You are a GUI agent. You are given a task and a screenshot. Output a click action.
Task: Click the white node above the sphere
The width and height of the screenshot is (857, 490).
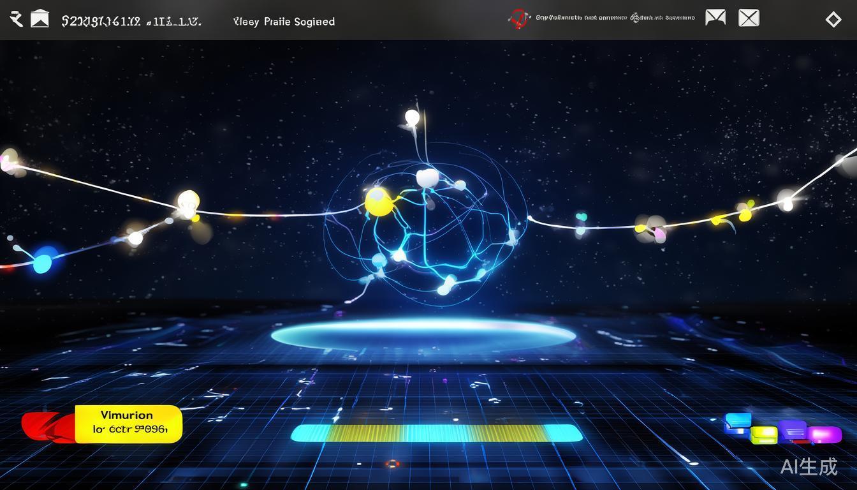click(x=412, y=117)
